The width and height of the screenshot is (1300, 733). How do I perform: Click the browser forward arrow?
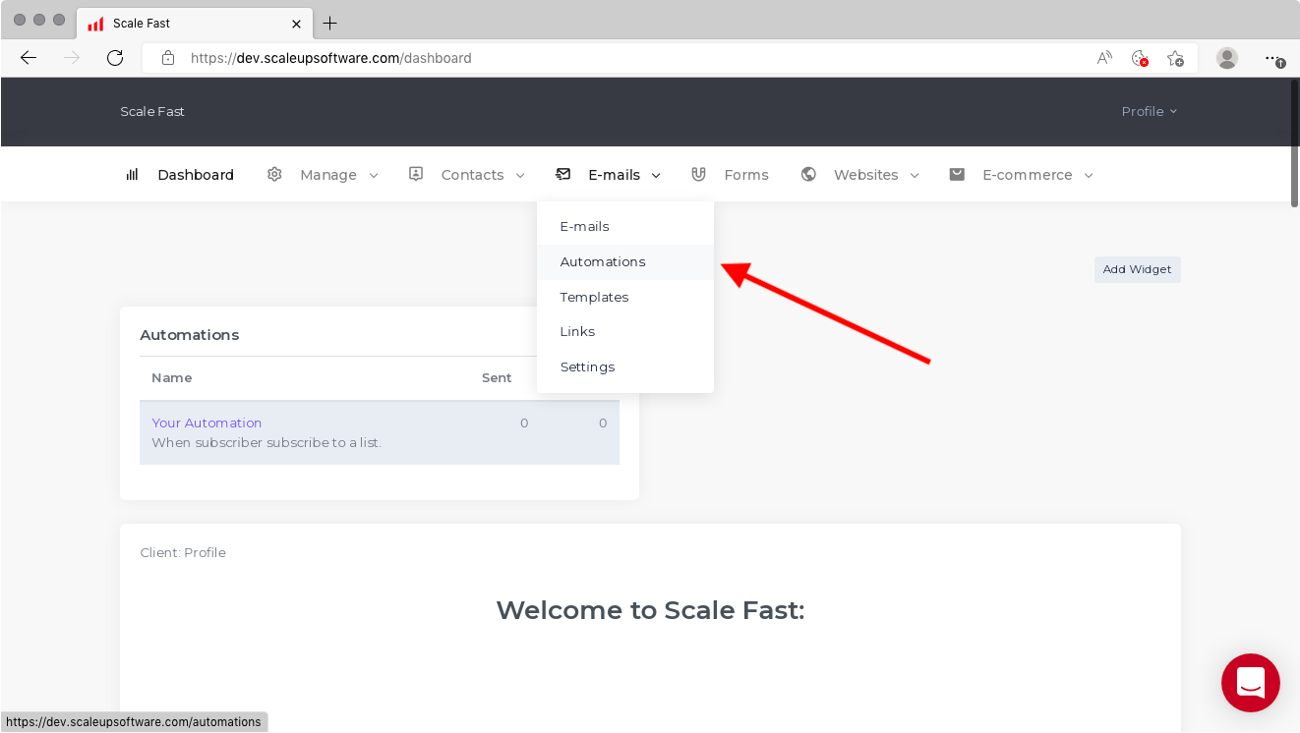point(72,58)
